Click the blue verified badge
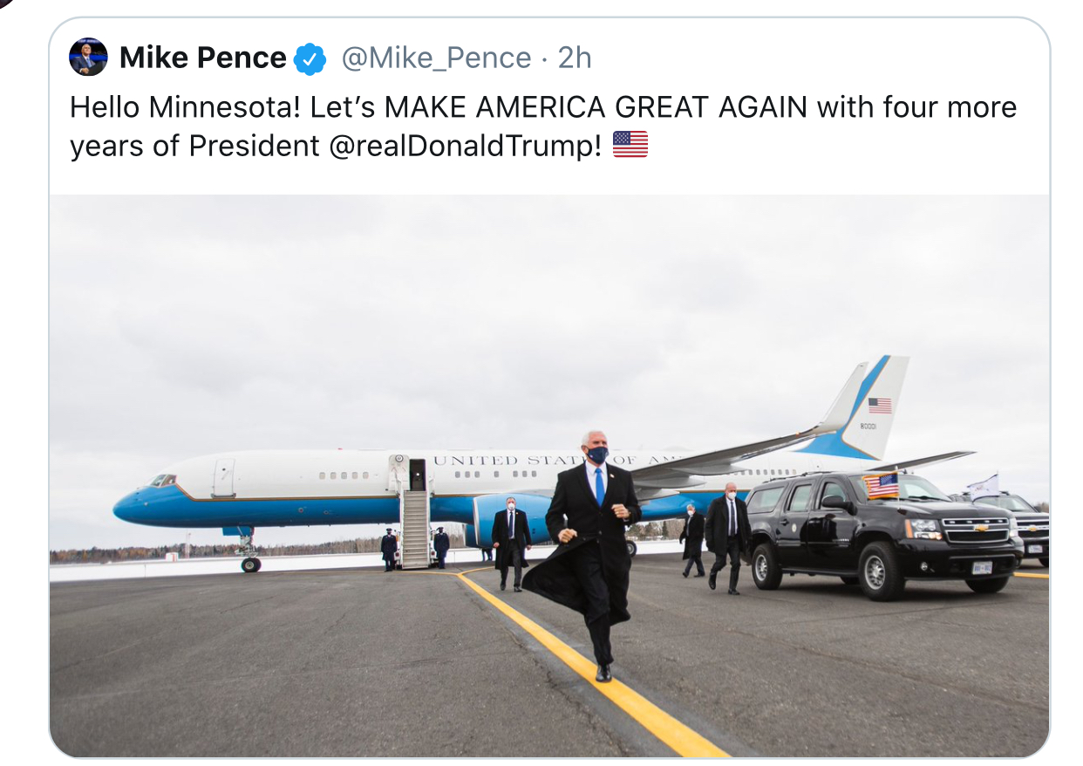 [x=310, y=58]
